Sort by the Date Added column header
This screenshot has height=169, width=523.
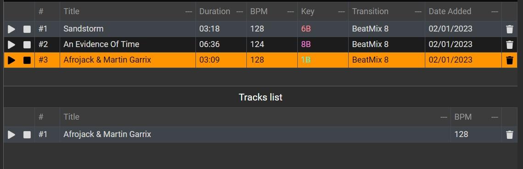click(x=450, y=11)
